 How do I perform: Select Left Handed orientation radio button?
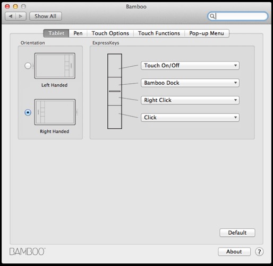tap(28, 66)
